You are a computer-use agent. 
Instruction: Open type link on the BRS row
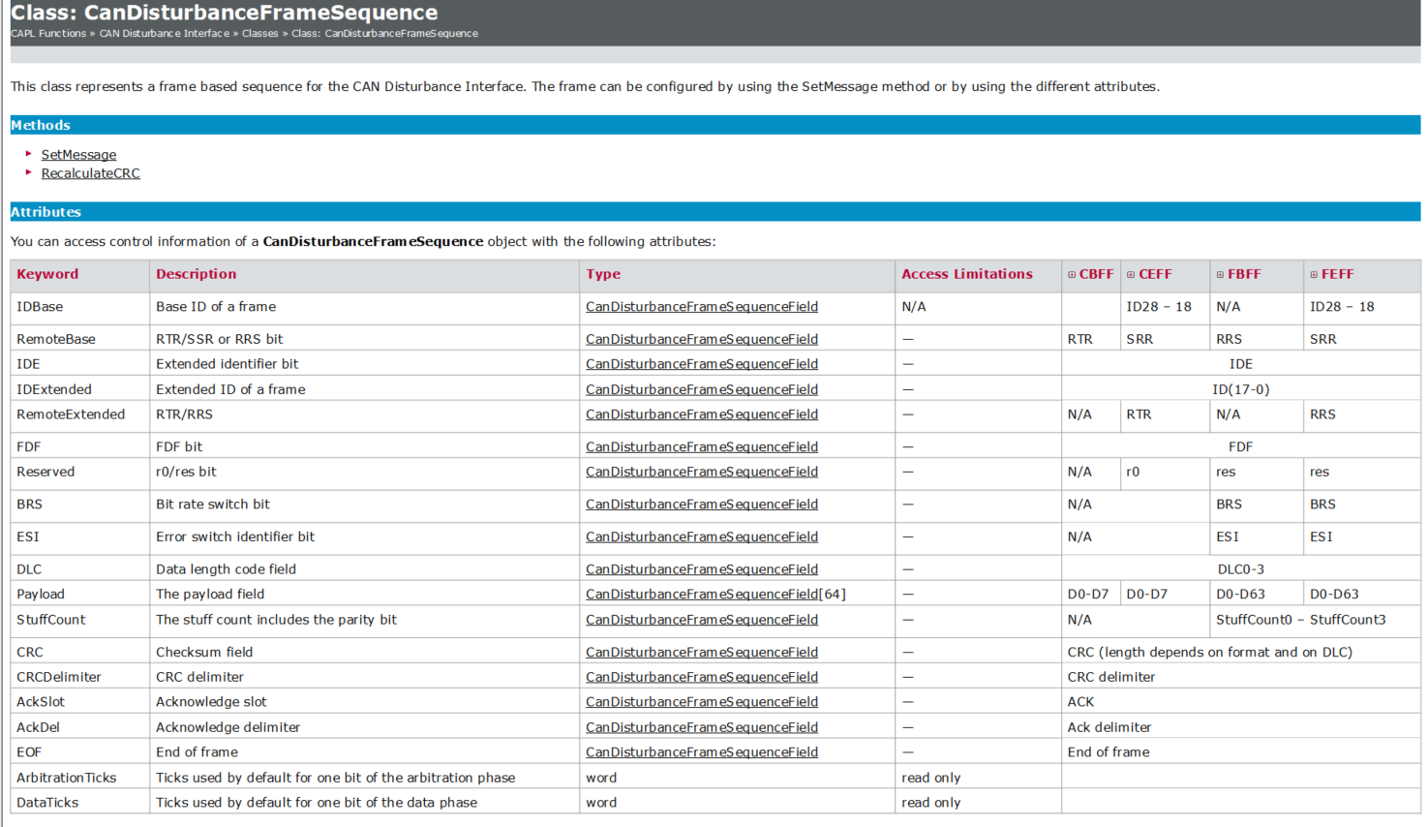701,504
